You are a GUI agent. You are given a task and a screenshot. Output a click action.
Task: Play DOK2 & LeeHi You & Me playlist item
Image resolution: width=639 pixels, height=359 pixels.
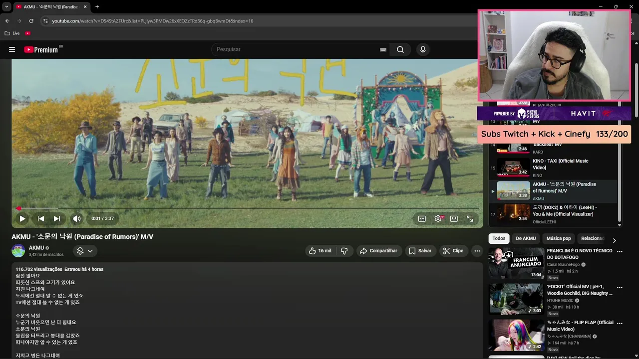click(553, 214)
